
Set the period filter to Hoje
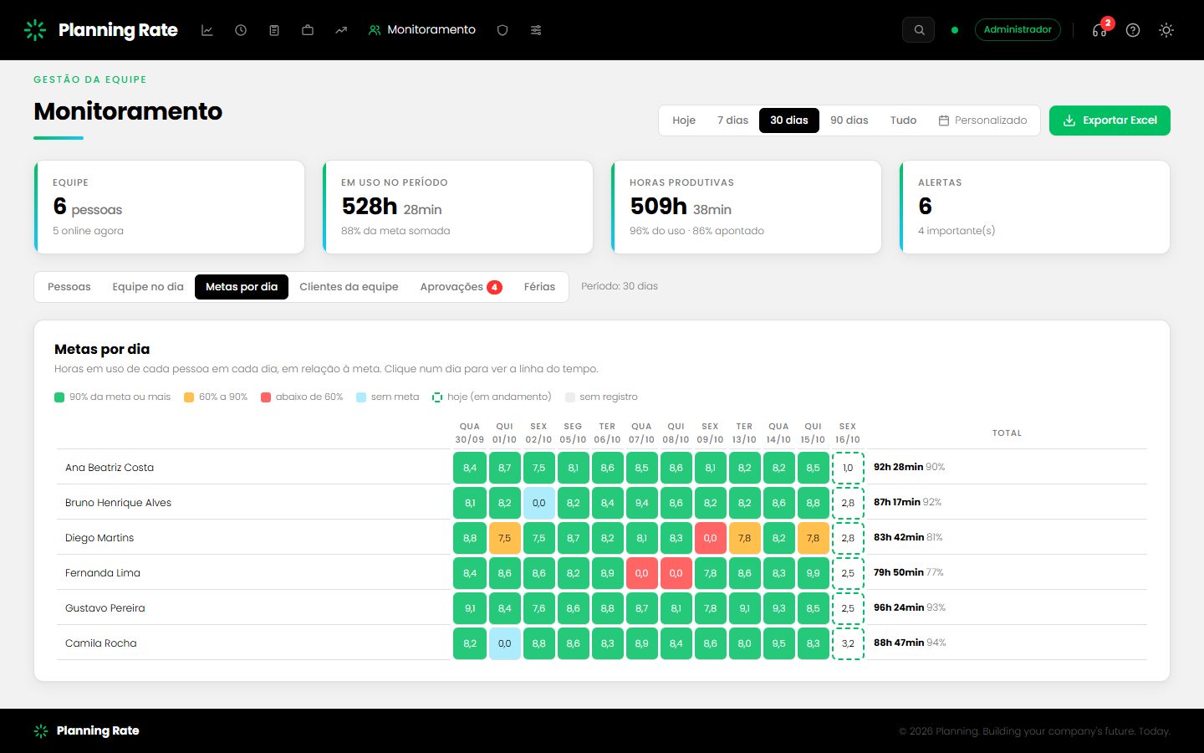684,120
